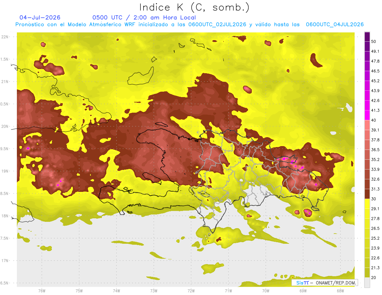Pick the magenta swatch between 40 and 41.3
This screenshot has width=382, height=295.
[367, 115]
